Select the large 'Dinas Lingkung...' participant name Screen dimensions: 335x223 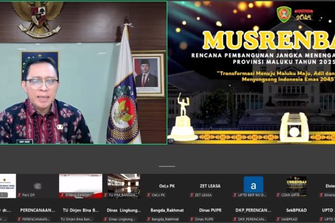(x=124, y=210)
